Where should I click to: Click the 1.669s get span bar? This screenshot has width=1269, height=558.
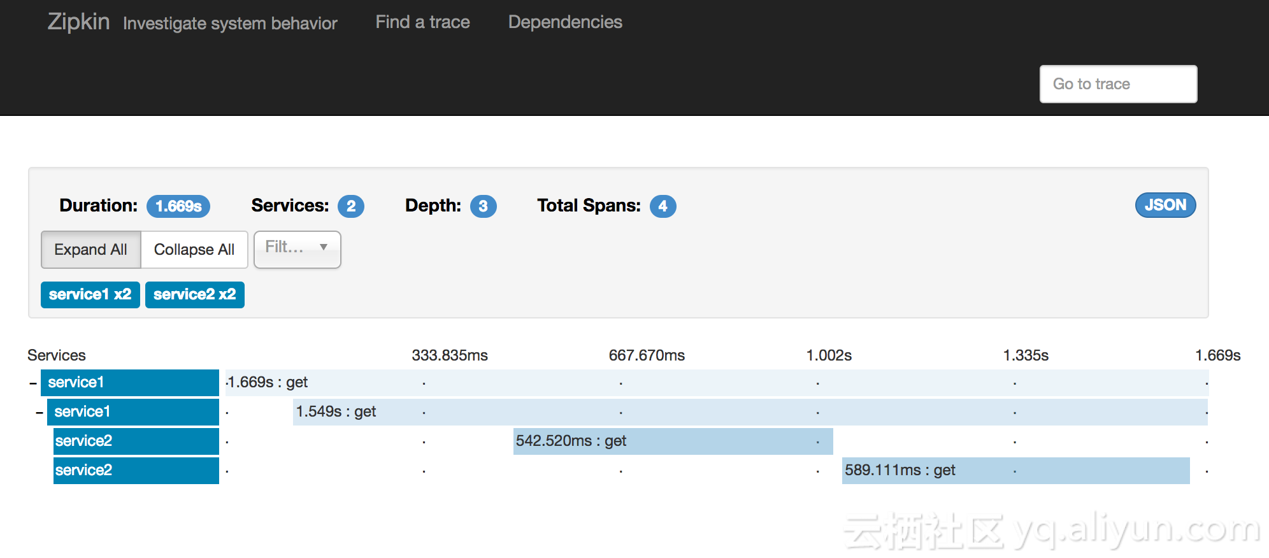(x=716, y=382)
